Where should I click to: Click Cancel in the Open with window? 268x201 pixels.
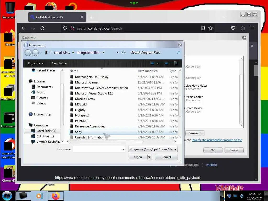click(x=234, y=150)
